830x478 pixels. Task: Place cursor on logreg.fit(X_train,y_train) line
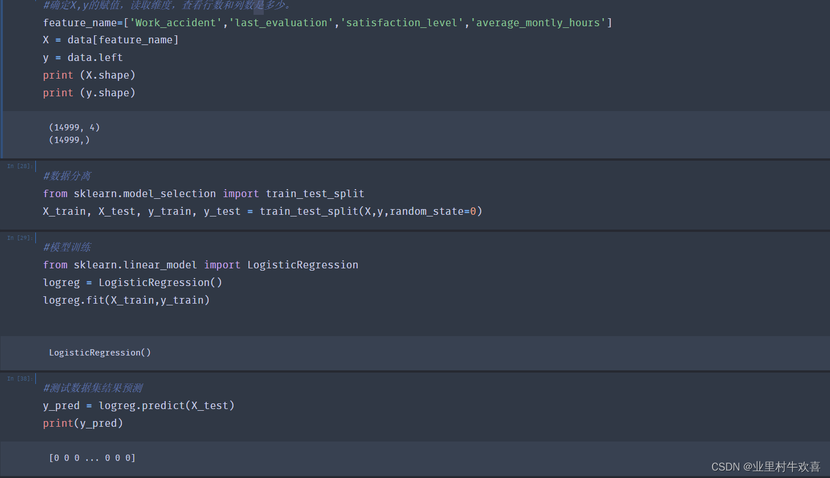click(x=126, y=300)
